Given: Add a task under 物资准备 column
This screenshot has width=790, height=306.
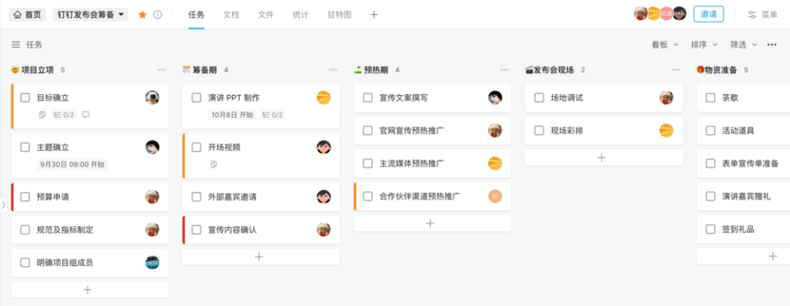Looking at the screenshot, I should click(743, 256).
